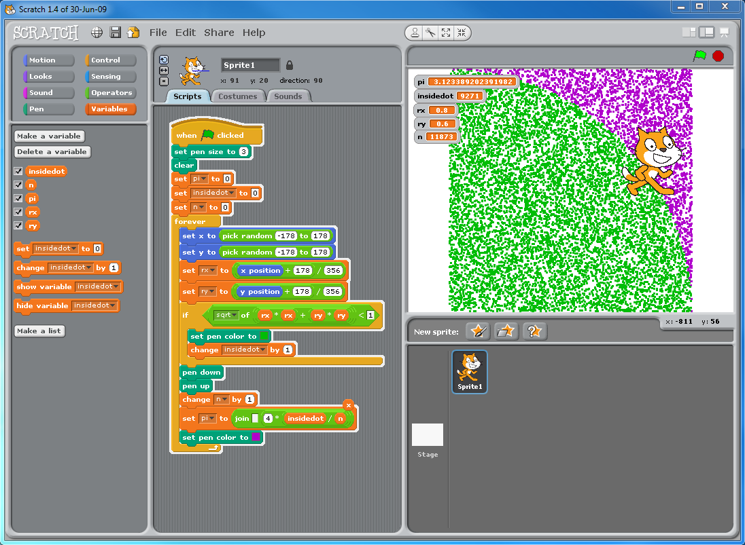Uncheck the insidedot variable checkbox

[19, 172]
